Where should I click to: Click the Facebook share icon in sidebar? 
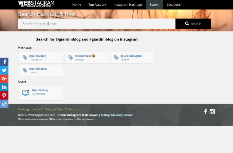tap(4, 62)
